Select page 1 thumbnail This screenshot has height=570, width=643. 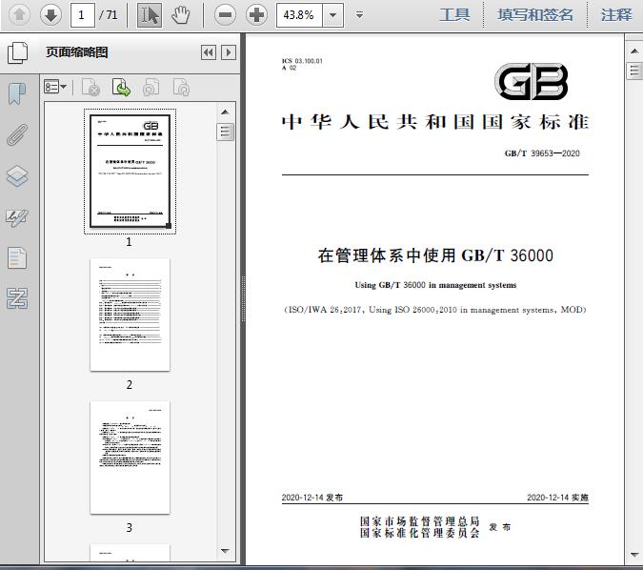pos(130,172)
